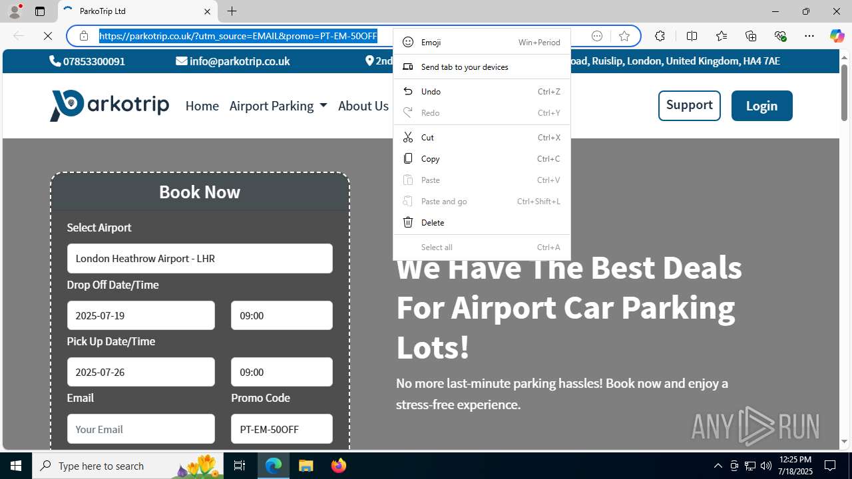View site information lock icon
This screenshot has height=479, width=852.
[84, 36]
